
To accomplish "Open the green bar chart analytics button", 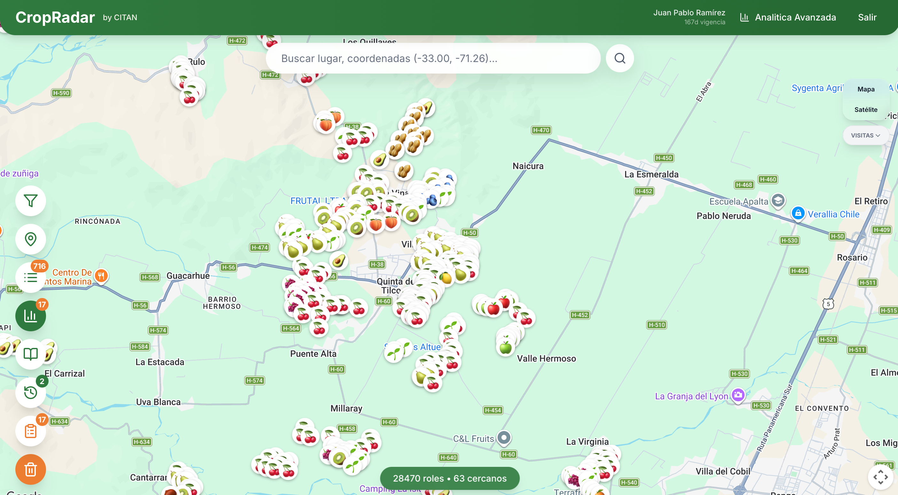I will pyautogui.click(x=31, y=316).
